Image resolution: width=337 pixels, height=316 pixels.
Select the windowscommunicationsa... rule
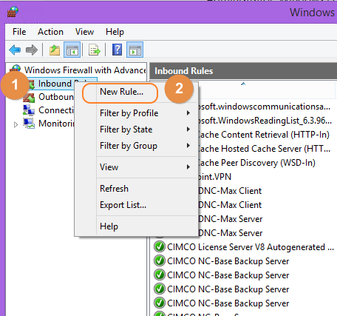click(265, 107)
